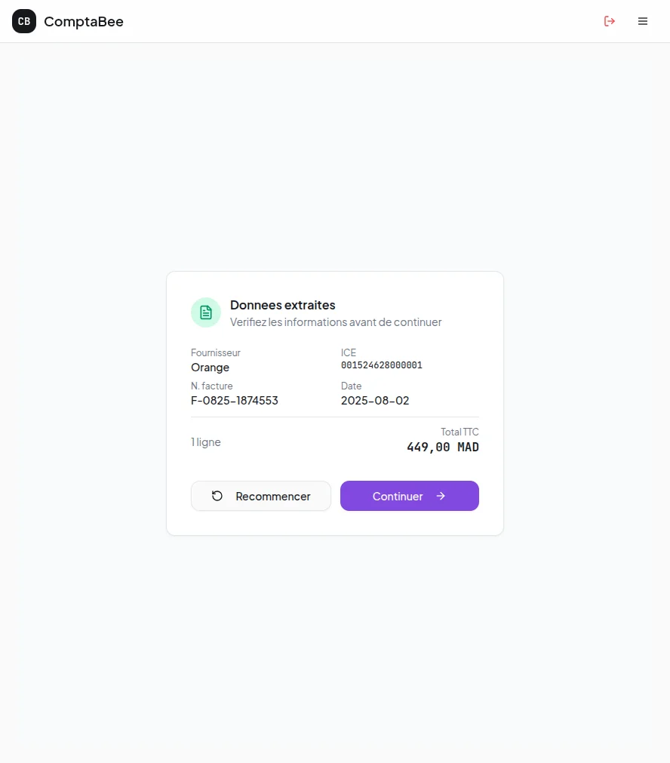The height and width of the screenshot is (763, 670).
Task: Click the Fournisseur label
Action: click(216, 352)
